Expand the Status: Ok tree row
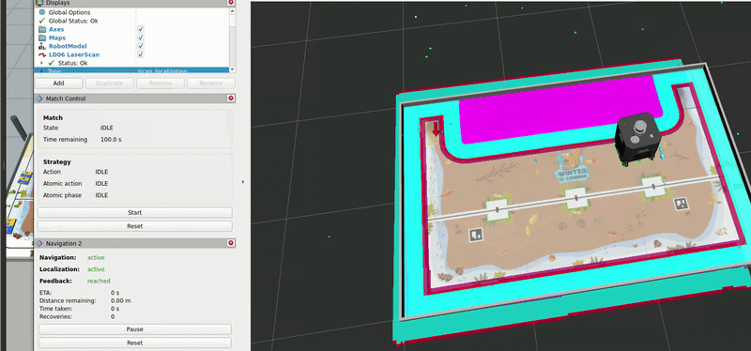 (x=41, y=63)
